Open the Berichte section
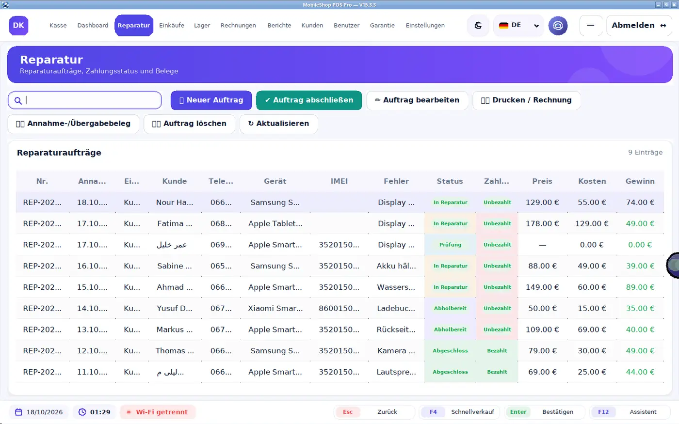The height and width of the screenshot is (424, 679). coord(279,25)
